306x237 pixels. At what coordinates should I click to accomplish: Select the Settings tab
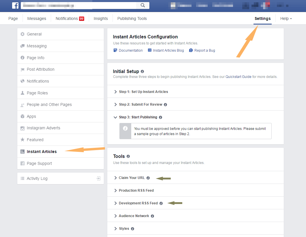tap(262, 18)
